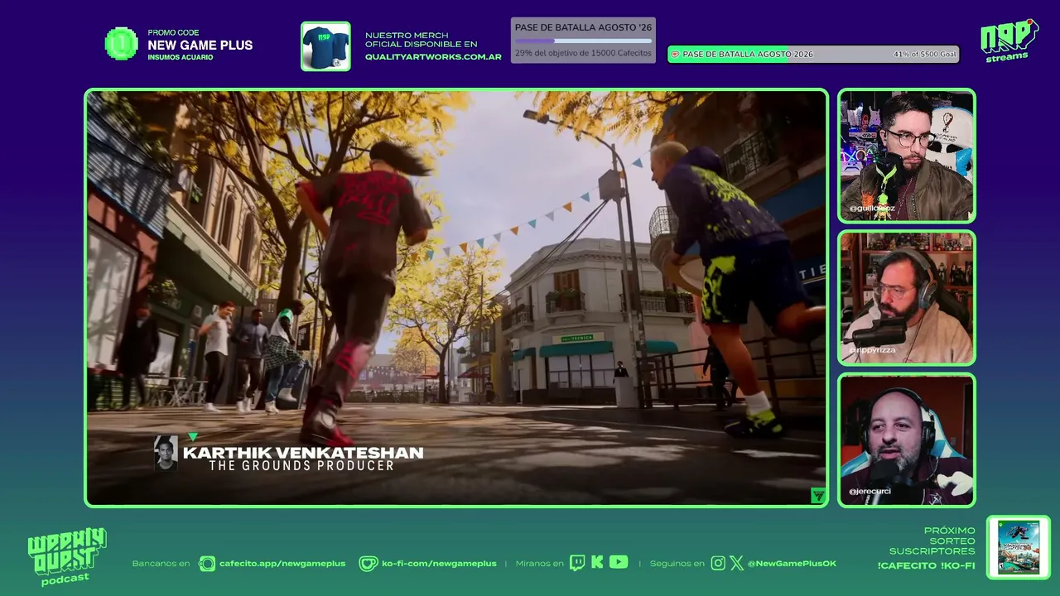
Task: Open the ko-fi.com/newgameplus link
Action: click(x=439, y=564)
